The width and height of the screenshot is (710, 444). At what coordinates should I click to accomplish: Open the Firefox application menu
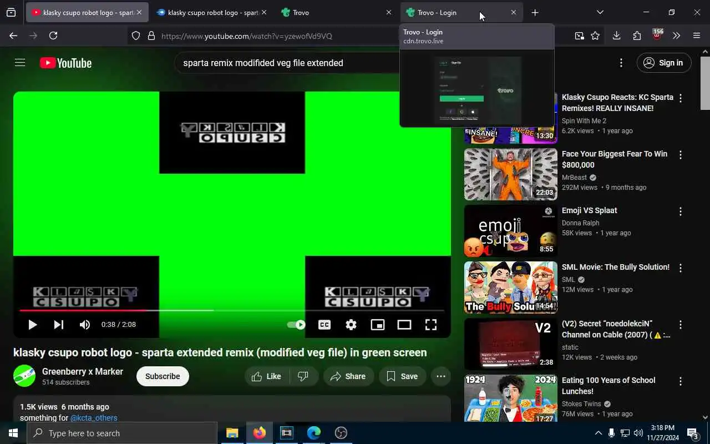[x=697, y=36]
